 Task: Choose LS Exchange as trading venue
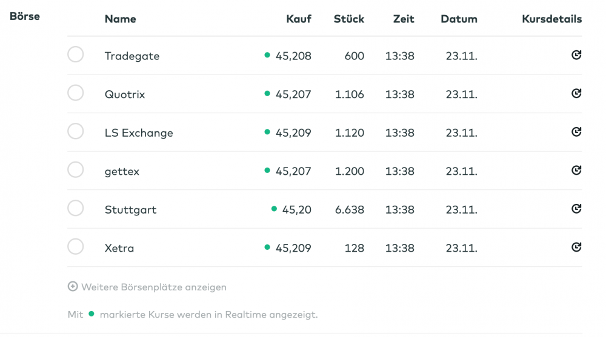click(76, 131)
